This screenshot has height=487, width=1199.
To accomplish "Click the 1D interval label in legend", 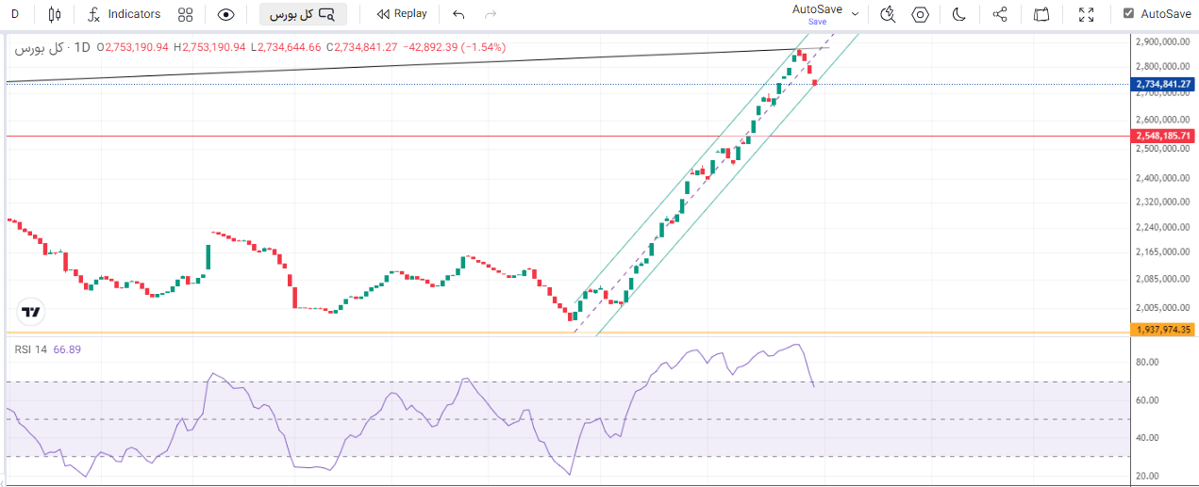I will click(x=81, y=47).
